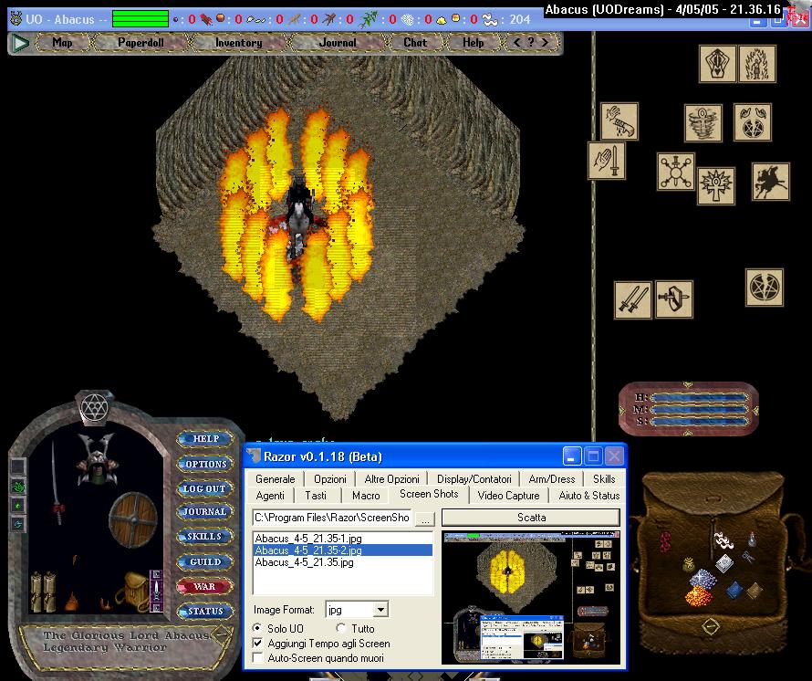The height and width of the screenshot is (681, 812).
Task: Click the M mana bar in status gump
Action: 699,410
